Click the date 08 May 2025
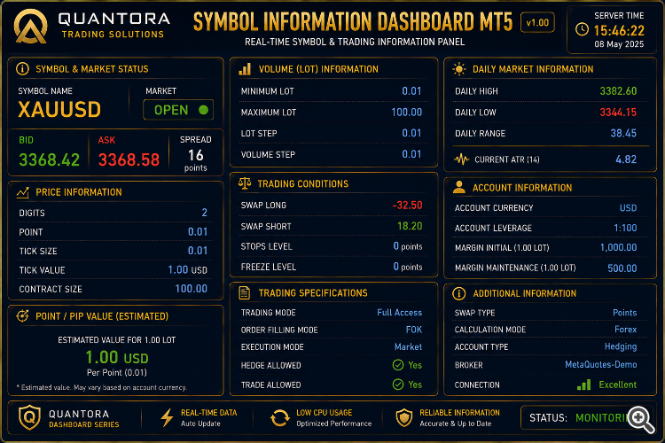 (x=619, y=44)
